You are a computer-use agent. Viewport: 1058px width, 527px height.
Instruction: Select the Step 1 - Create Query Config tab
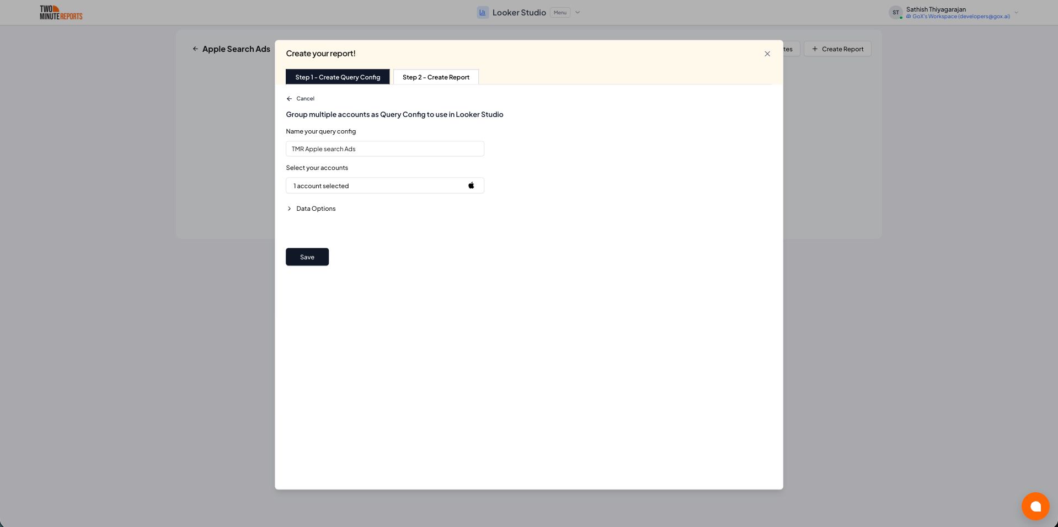[338, 77]
